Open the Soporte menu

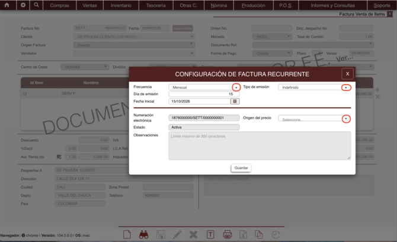[x=382, y=5]
